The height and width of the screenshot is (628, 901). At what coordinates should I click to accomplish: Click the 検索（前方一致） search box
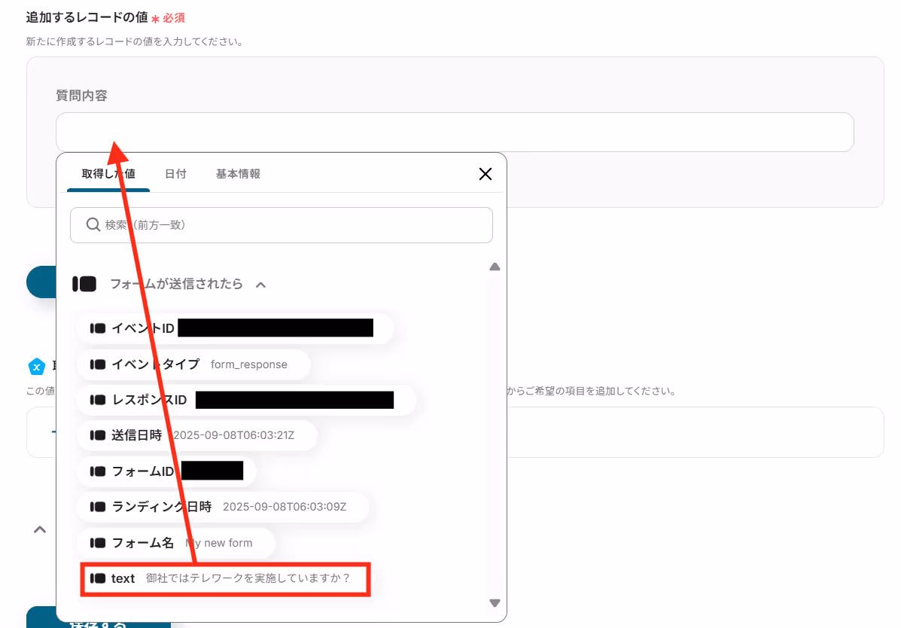tap(281, 225)
